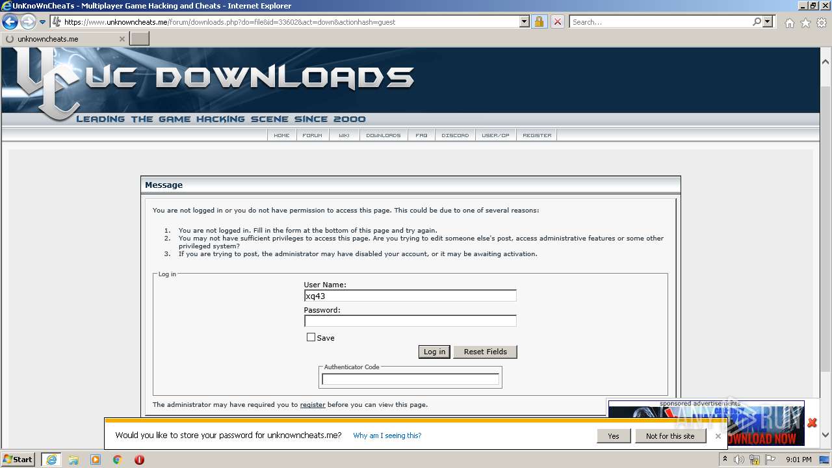Show hidden tray icons
The height and width of the screenshot is (468, 832).
pyautogui.click(x=725, y=459)
